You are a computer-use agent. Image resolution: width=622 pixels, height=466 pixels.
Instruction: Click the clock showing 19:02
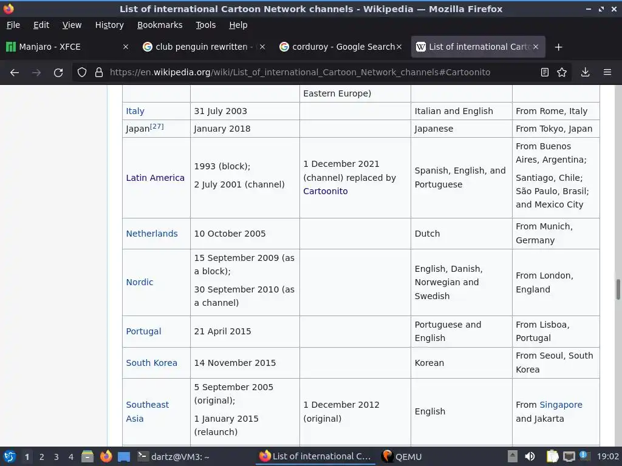[607, 457]
